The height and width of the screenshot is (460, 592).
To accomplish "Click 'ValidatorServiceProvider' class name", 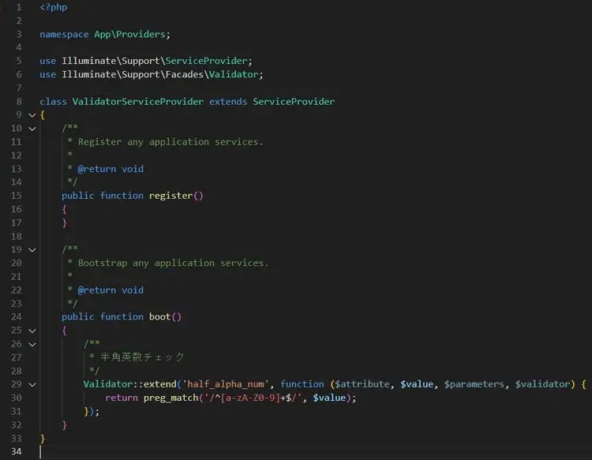I will coord(138,102).
